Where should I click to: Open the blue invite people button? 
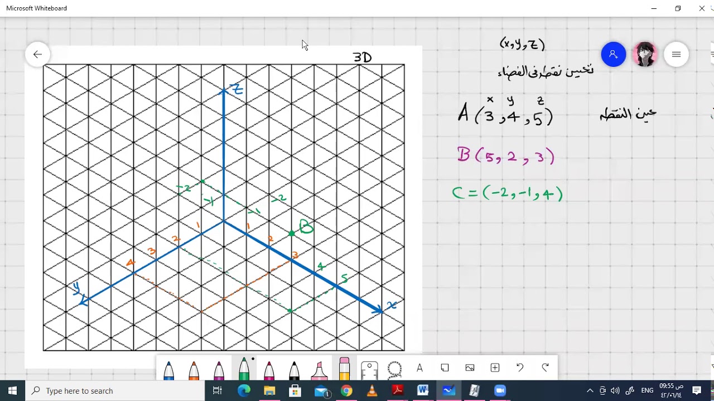(x=614, y=54)
